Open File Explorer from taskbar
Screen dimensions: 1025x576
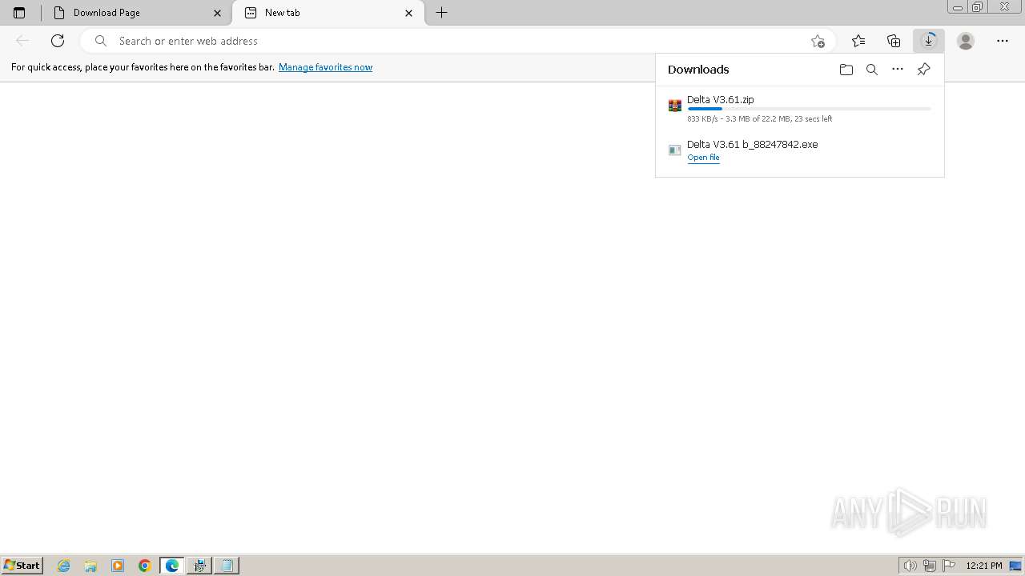pyautogui.click(x=90, y=566)
